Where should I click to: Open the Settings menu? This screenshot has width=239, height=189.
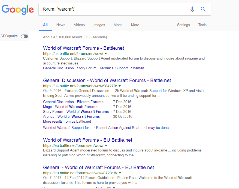click(x=183, y=25)
